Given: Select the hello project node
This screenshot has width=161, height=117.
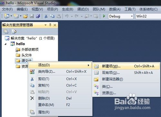Looking at the screenshot, I should (18, 44).
